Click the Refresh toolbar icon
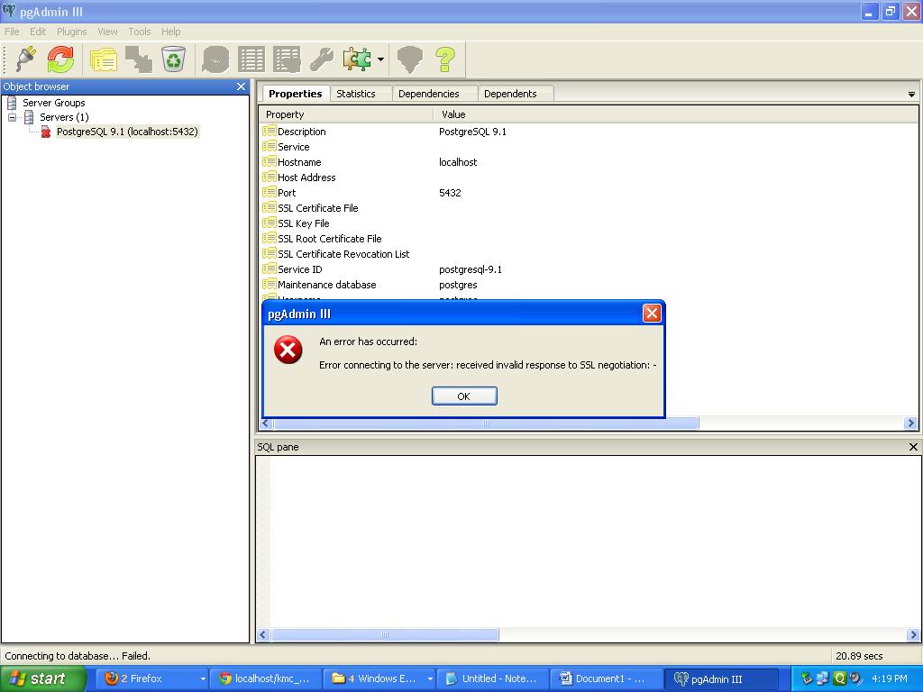 tap(60, 59)
